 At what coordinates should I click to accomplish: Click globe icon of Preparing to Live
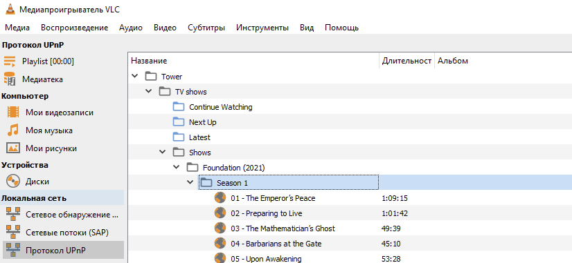(x=220, y=213)
